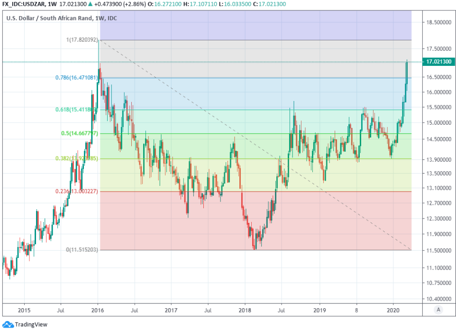Click the 2019 time axis label
Image resolution: width=456 pixels, height=330 pixels.
(319, 310)
